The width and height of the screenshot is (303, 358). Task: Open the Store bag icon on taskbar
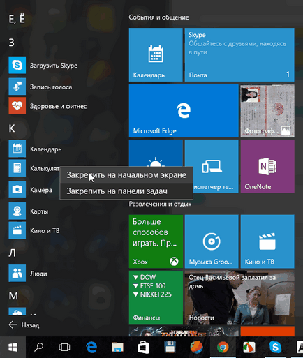(144, 348)
